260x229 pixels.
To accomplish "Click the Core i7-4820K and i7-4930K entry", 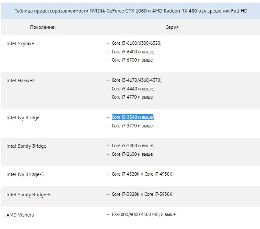I will pos(142,174).
